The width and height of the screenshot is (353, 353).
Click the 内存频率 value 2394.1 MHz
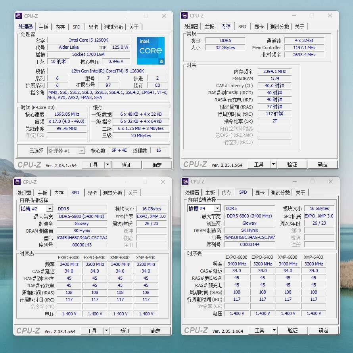point(274,71)
